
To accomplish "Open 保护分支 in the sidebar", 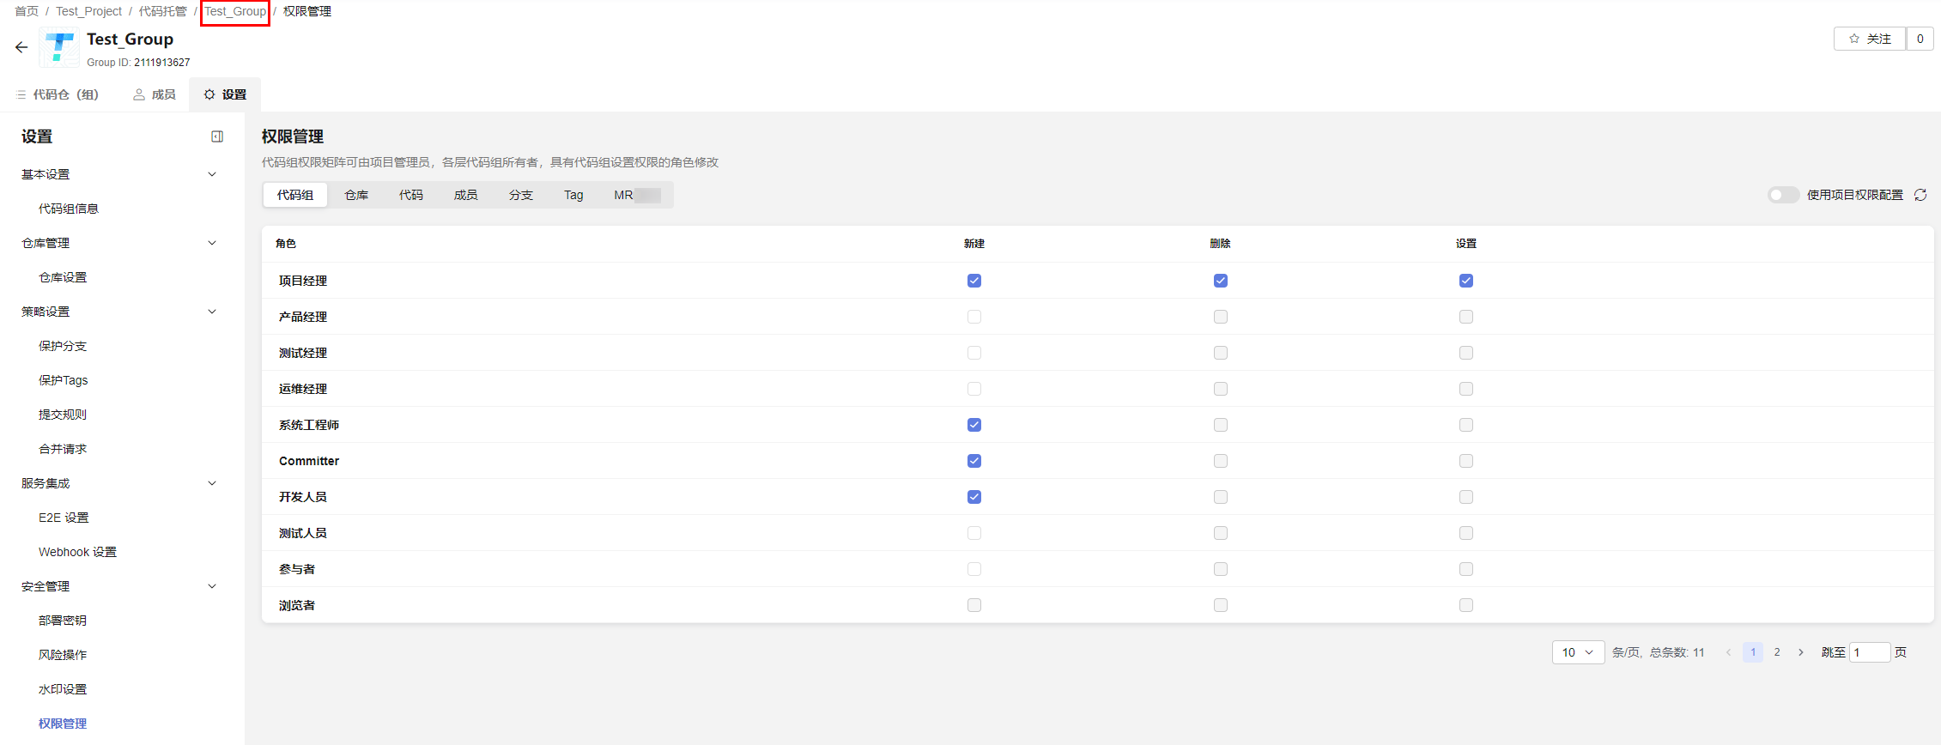I will click(x=63, y=346).
